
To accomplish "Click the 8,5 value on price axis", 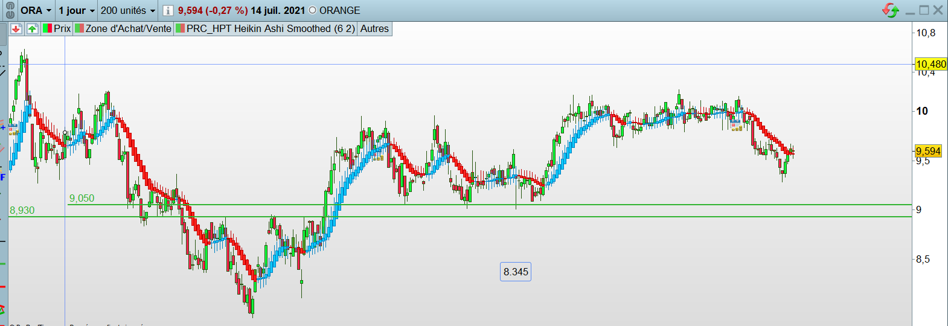I will coord(923,259).
